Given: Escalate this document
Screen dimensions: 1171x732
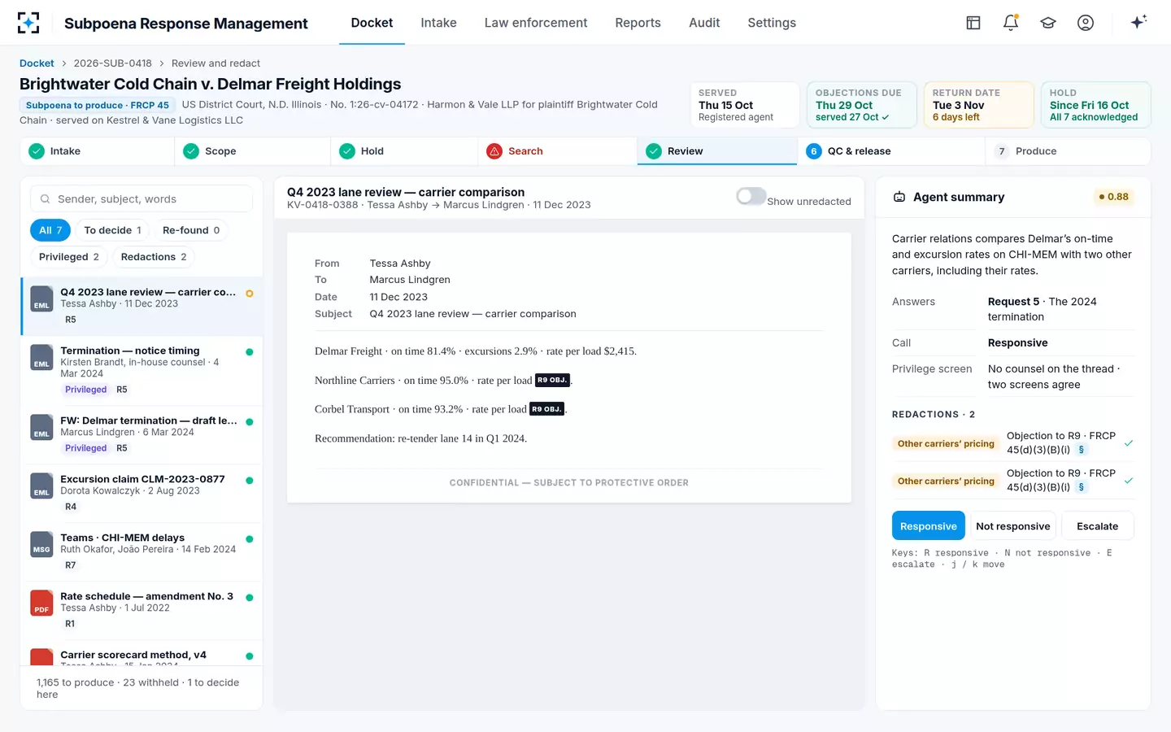Looking at the screenshot, I should 1097,526.
